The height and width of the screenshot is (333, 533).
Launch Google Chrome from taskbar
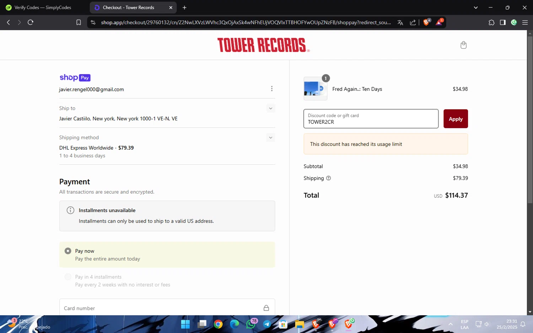(x=218, y=324)
